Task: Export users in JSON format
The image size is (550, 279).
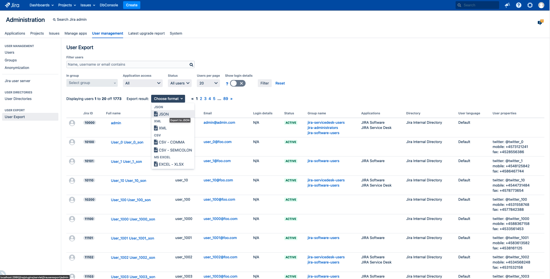Action: pyautogui.click(x=164, y=114)
